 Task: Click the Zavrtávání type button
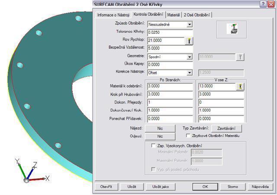click(x=226, y=128)
